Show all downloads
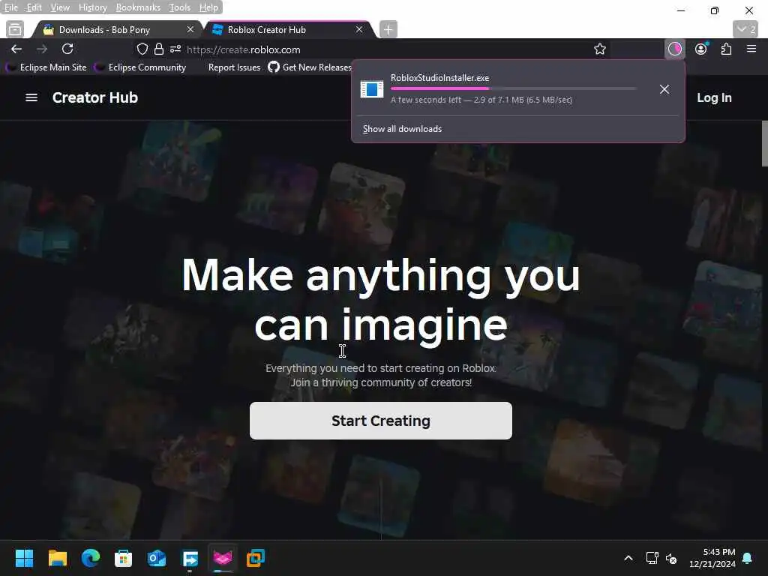This screenshot has width=768, height=576. [x=402, y=129]
